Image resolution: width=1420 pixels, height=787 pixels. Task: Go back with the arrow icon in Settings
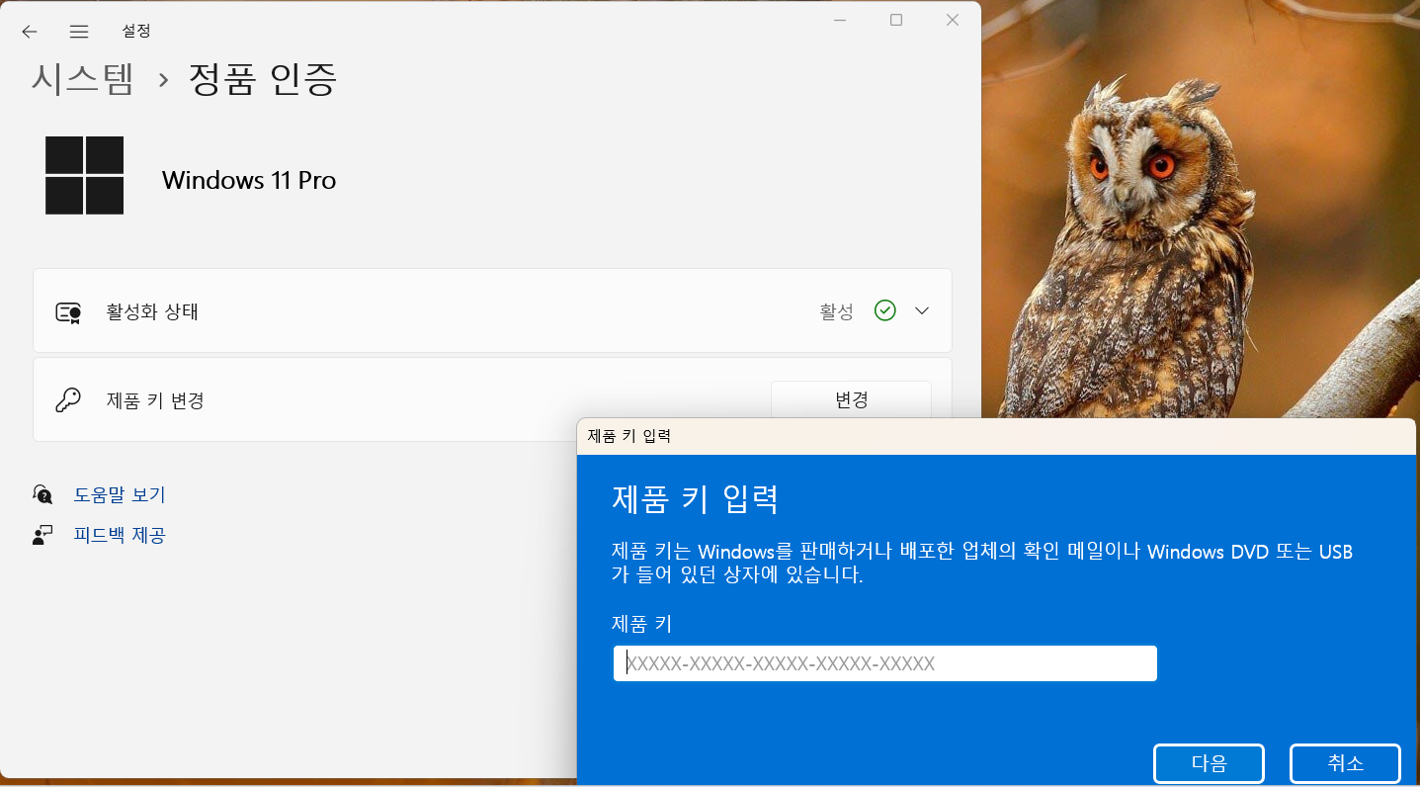(x=30, y=32)
